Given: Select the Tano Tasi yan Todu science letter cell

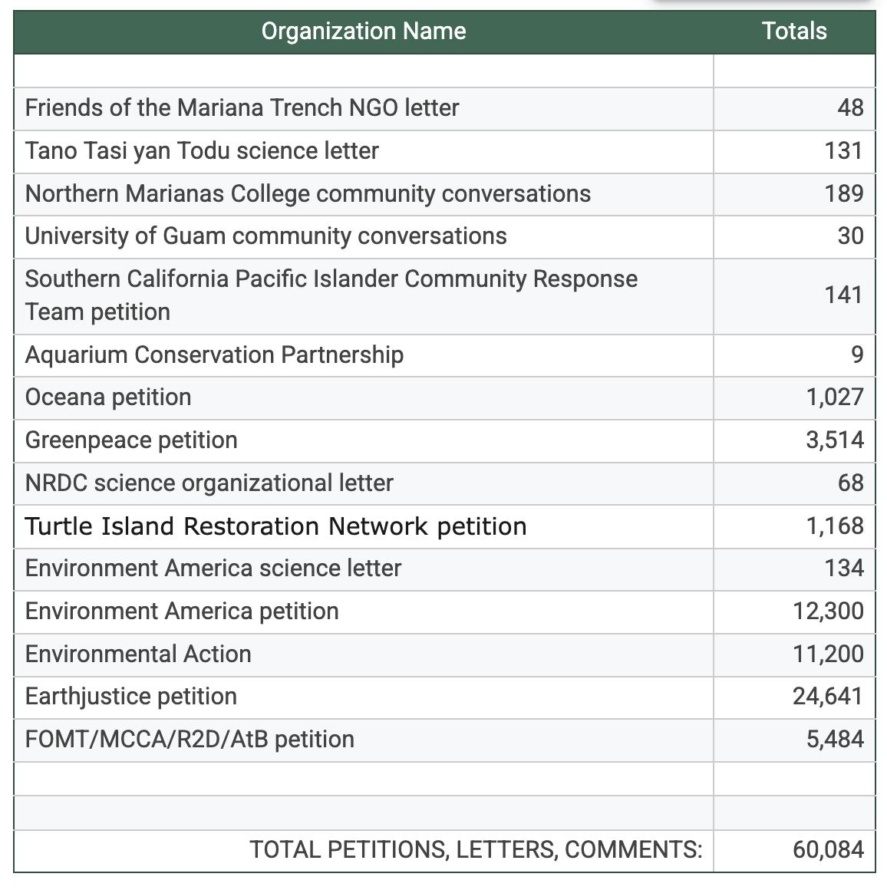Looking at the screenshot, I should coord(202,151).
